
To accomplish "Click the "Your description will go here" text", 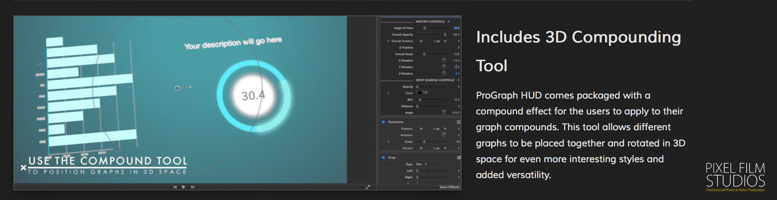I will click(x=233, y=43).
